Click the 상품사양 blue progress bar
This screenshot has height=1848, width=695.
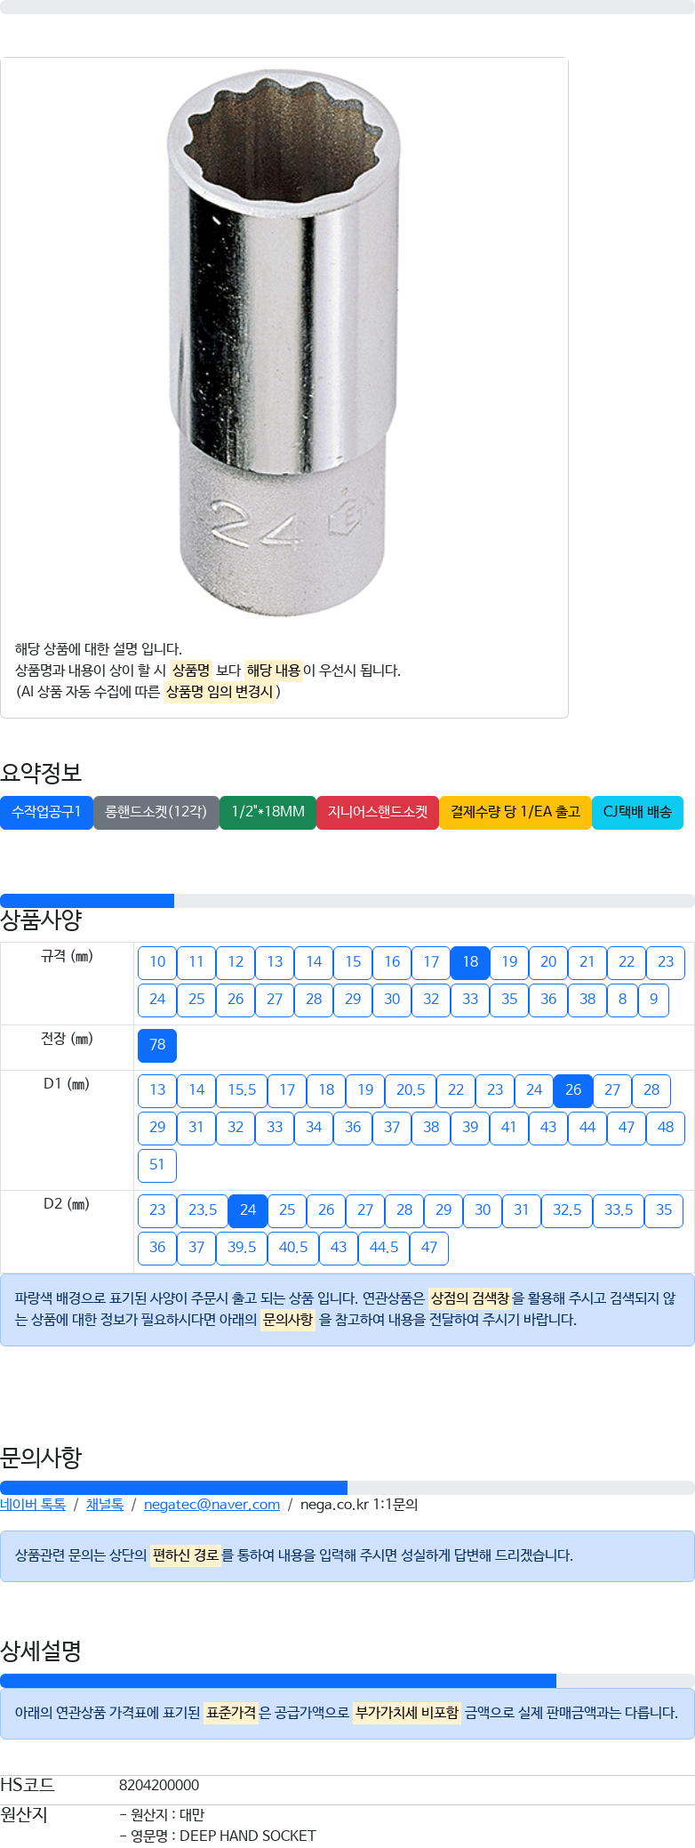point(87,901)
